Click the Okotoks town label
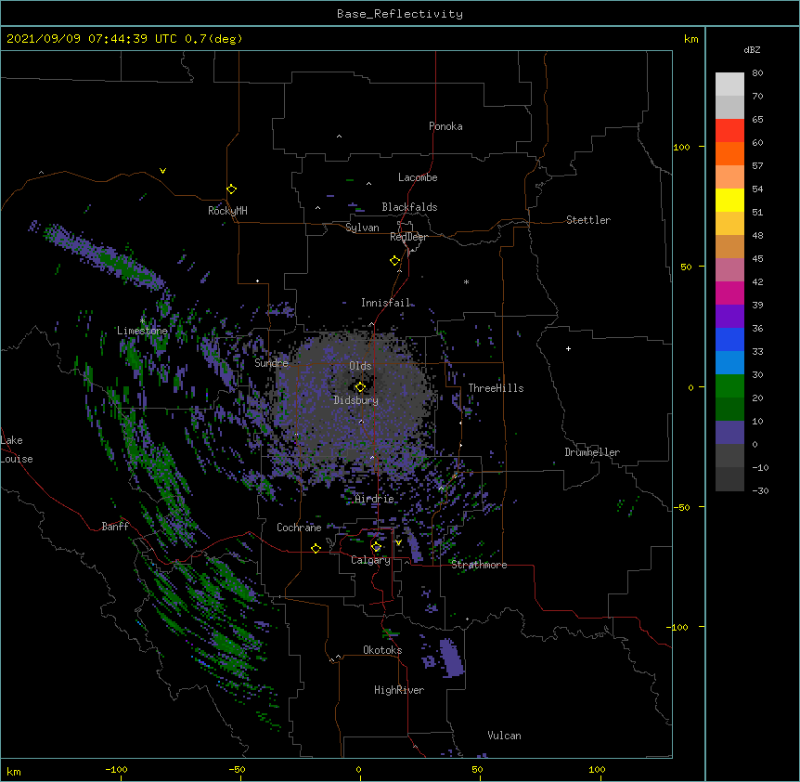The width and height of the screenshot is (800, 782). tap(382, 650)
